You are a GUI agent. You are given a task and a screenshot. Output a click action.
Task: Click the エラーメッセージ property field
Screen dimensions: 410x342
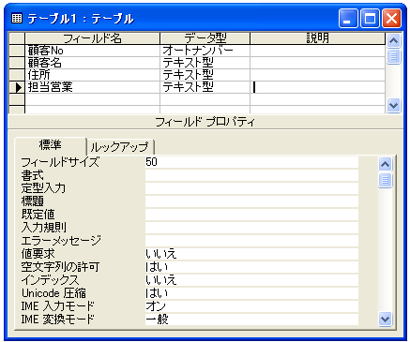pyautogui.click(x=251, y=241)
